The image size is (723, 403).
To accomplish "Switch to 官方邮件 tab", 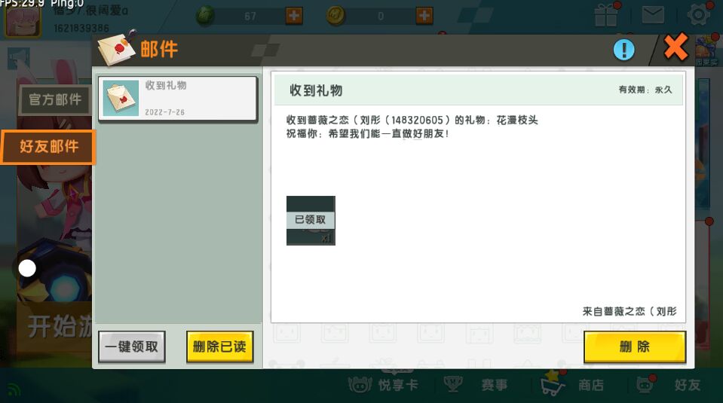I will (54, 99).
